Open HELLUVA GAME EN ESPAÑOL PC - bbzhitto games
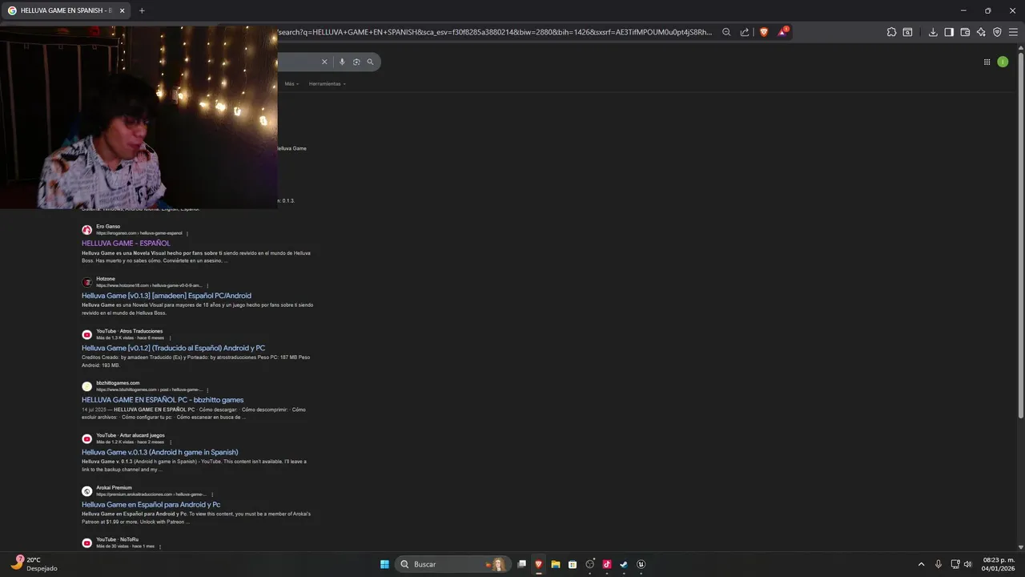1025x577 pixels. (163, 400)
